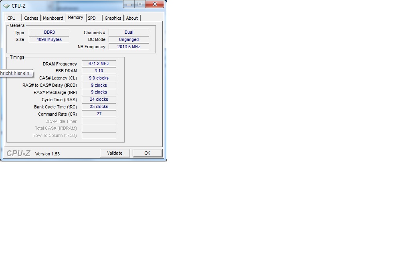This screenshot has width=404, height=253.
Task: Click the CAS# Latency (CL) label
Action: tap(58, 78)
